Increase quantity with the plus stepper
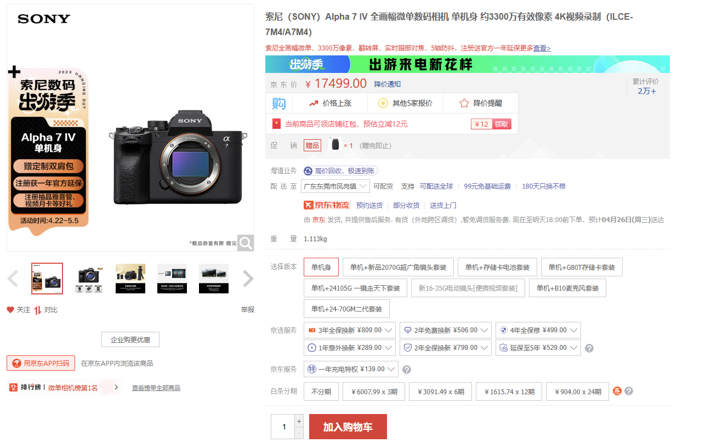 (x=299, y=421)
